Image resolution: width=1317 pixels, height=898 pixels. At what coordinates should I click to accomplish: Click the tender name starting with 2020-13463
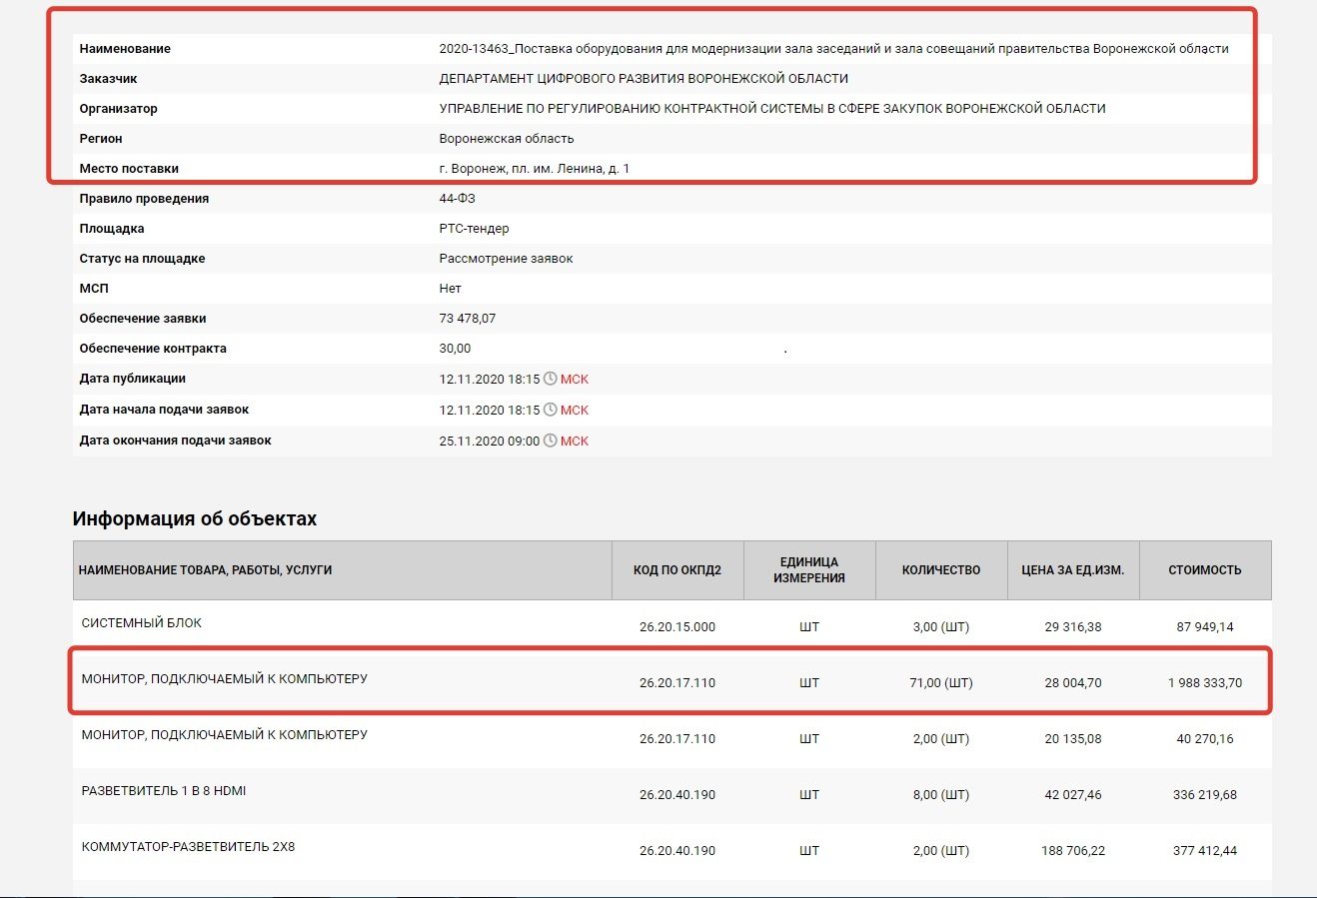(x=833, y=49)
